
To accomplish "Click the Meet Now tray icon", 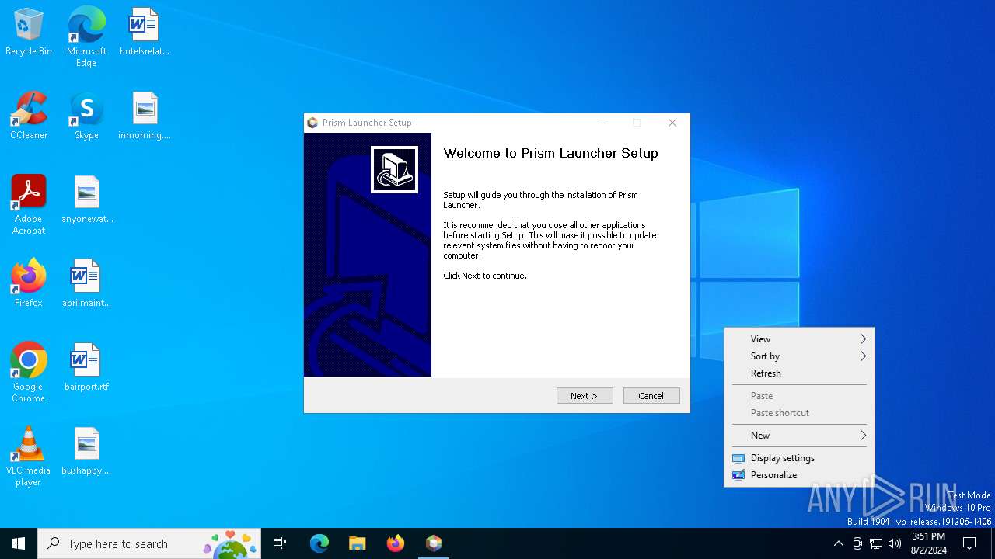I will (x=857, y=543).
